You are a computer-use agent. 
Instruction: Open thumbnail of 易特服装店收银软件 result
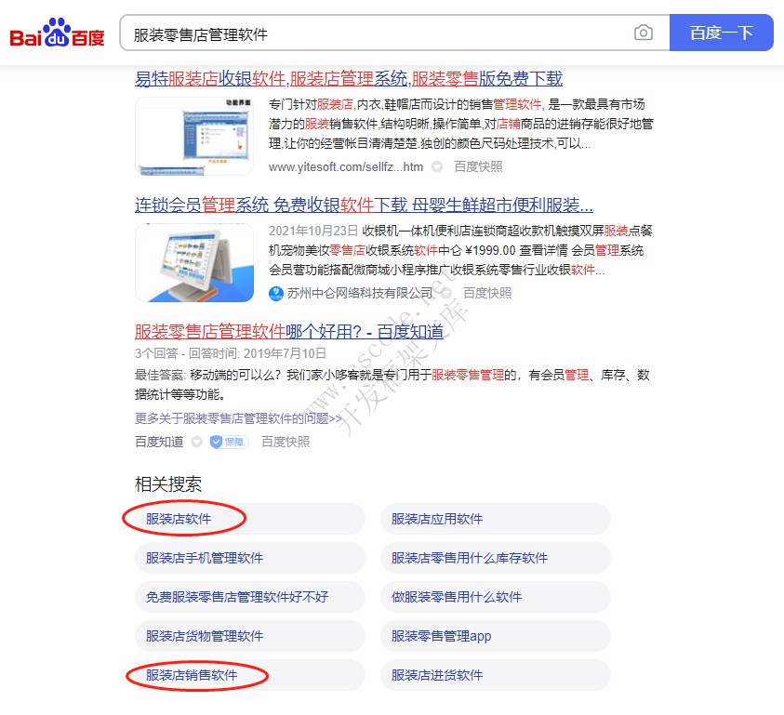[x=194, y=136]
